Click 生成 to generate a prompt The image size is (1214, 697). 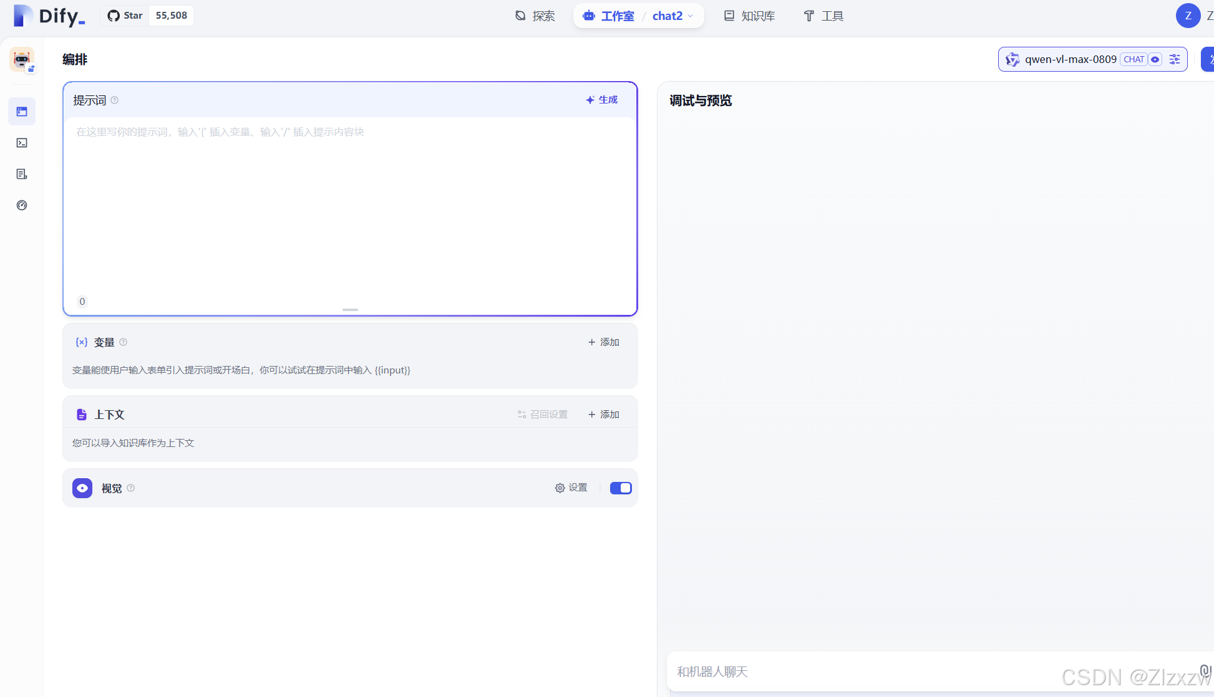click(602, 100)
